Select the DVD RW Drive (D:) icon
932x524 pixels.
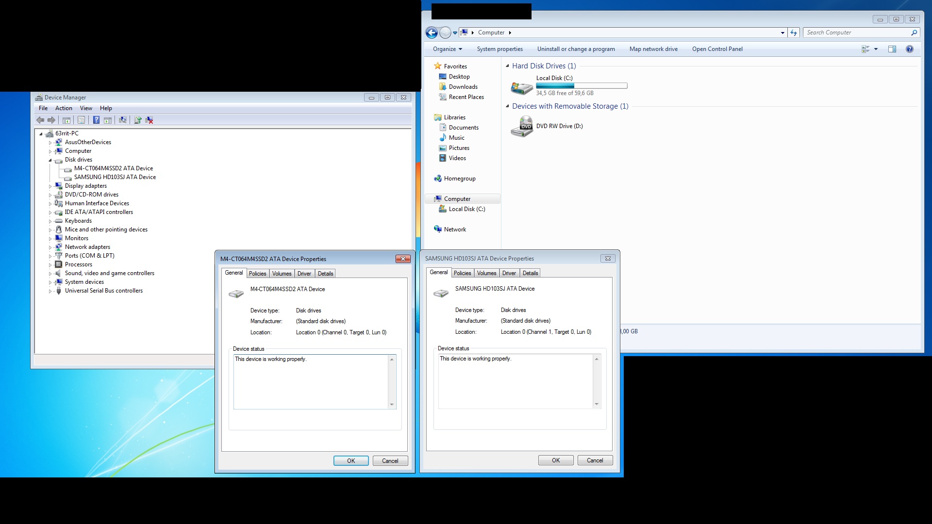pyautogui.click(x=522, y=127)
